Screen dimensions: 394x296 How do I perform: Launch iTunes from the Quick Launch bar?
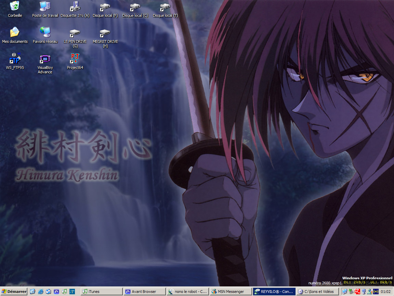[x=65, y=292]
